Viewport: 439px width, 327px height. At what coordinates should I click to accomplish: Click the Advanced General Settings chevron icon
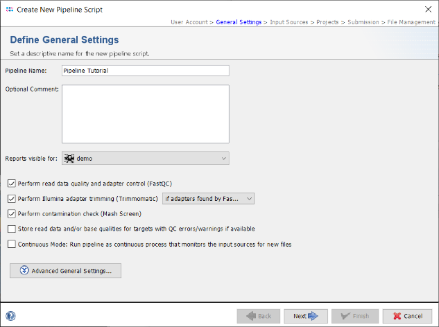[x=25, y=271]
